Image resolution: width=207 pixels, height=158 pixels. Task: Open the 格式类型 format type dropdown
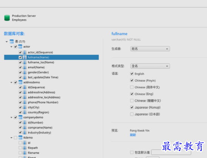pos(150,66)
